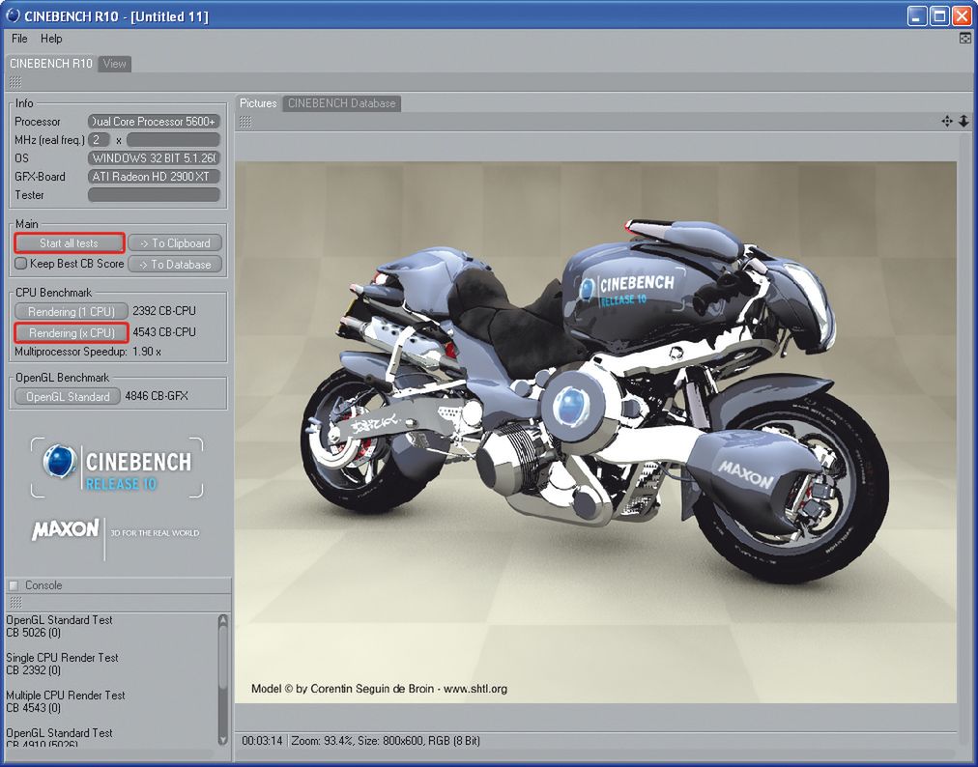The height and width of the screenshot is (767, 978).
Task: Click the MAXON logo in the left panel
Action: (66, 530)
